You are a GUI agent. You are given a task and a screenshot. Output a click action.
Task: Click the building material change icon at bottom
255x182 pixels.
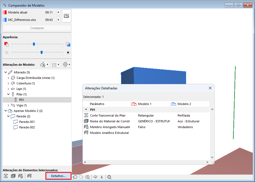[13, 176]
